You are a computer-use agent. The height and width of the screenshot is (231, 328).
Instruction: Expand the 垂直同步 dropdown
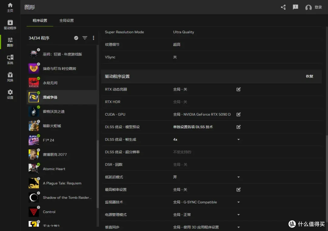[238, 227]
